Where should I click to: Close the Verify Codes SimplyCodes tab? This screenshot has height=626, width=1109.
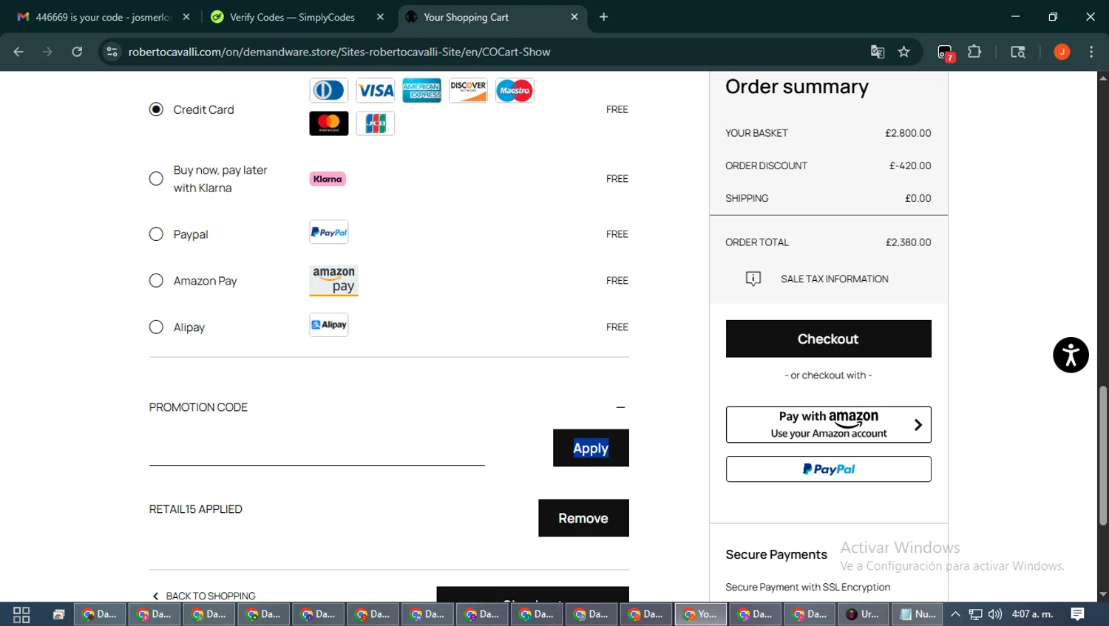coord(380,17)
